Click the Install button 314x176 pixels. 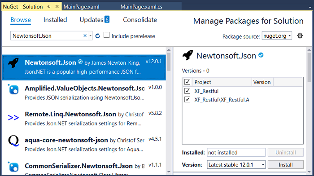coord(286,165)
